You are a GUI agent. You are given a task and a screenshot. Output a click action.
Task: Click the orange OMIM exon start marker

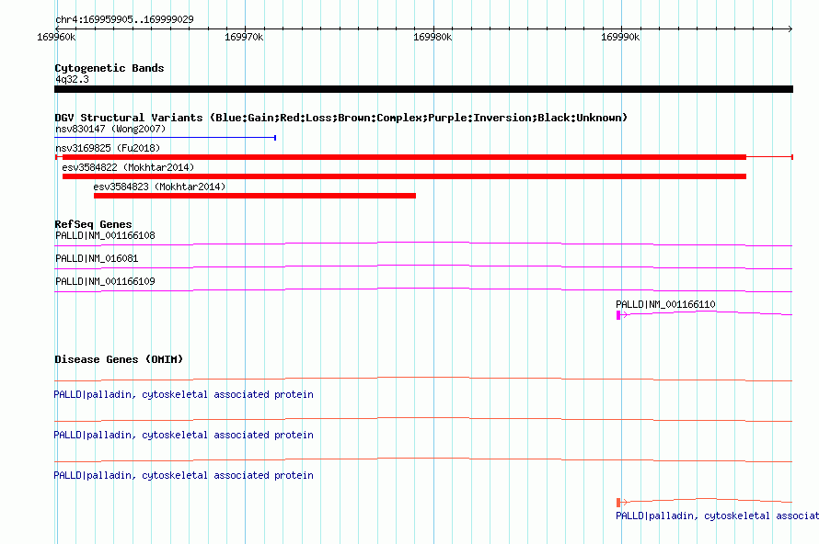pos(618,503)
